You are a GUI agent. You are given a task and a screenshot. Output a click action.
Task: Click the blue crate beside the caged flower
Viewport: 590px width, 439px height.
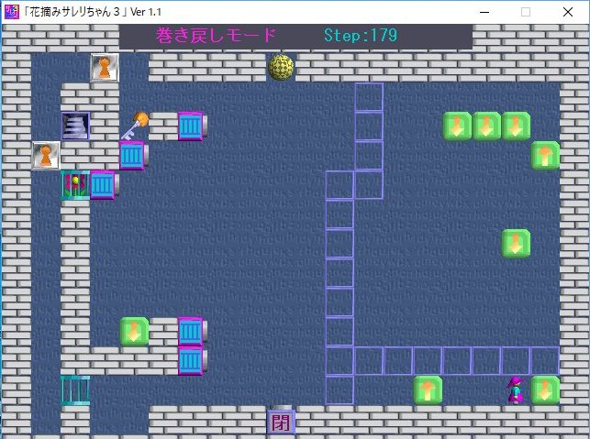[x=103, y=184]
